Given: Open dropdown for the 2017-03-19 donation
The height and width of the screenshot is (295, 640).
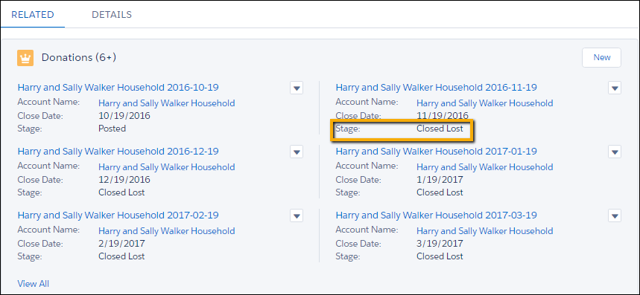Looking at the screenshot, I should [x=615, y=215].
